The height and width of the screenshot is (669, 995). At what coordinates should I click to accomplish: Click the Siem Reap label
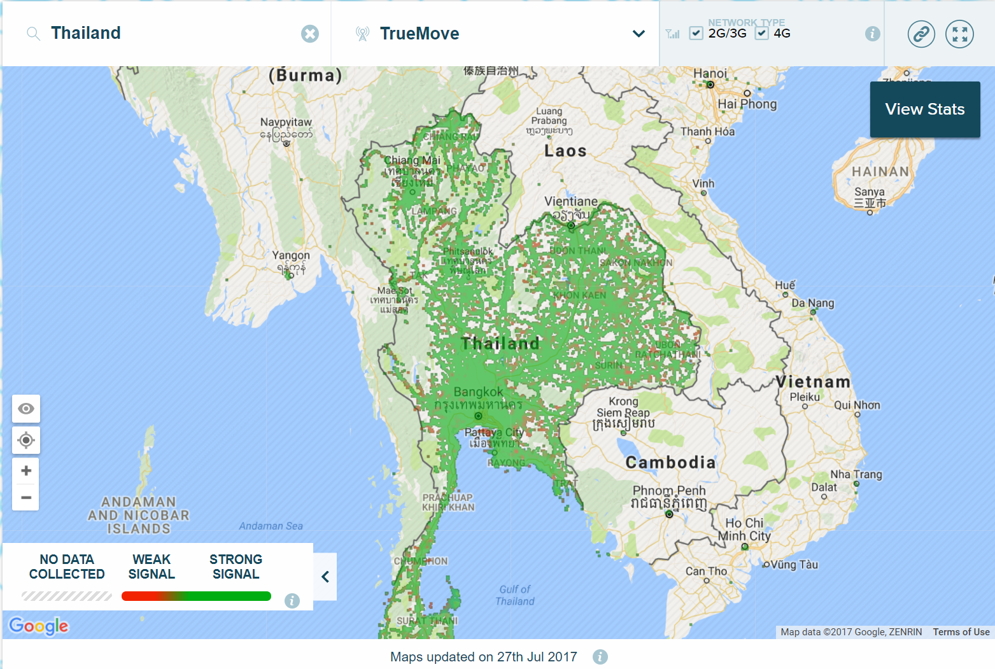tap(623, 412)
